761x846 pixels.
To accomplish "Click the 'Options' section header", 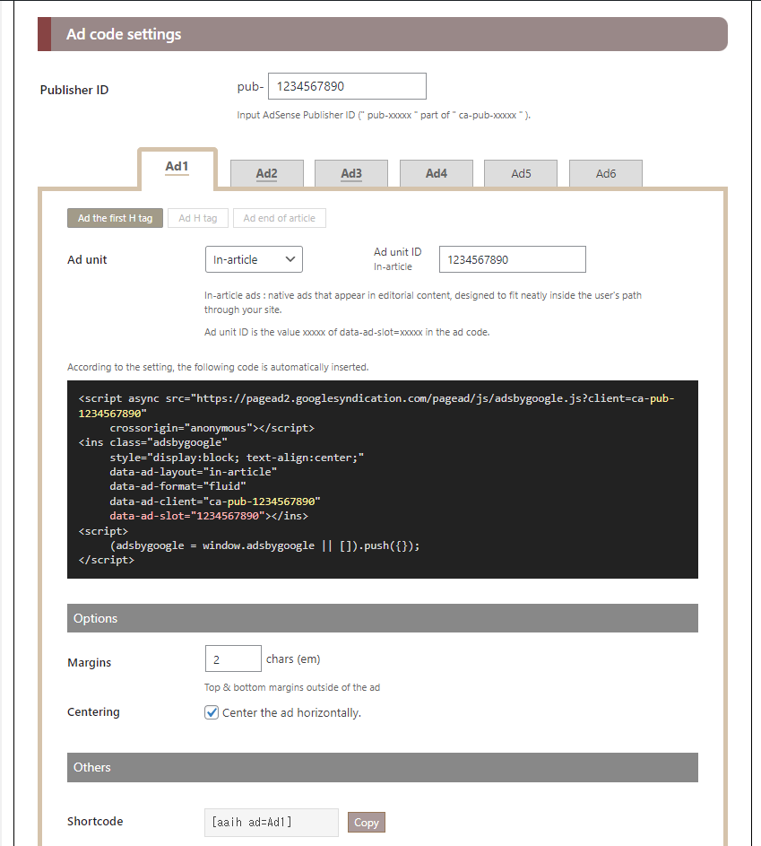I will click(383, 618).
